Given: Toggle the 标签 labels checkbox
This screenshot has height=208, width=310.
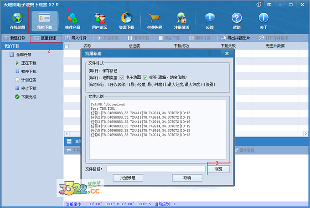Looking at the screenshot, I should [145, 77].
